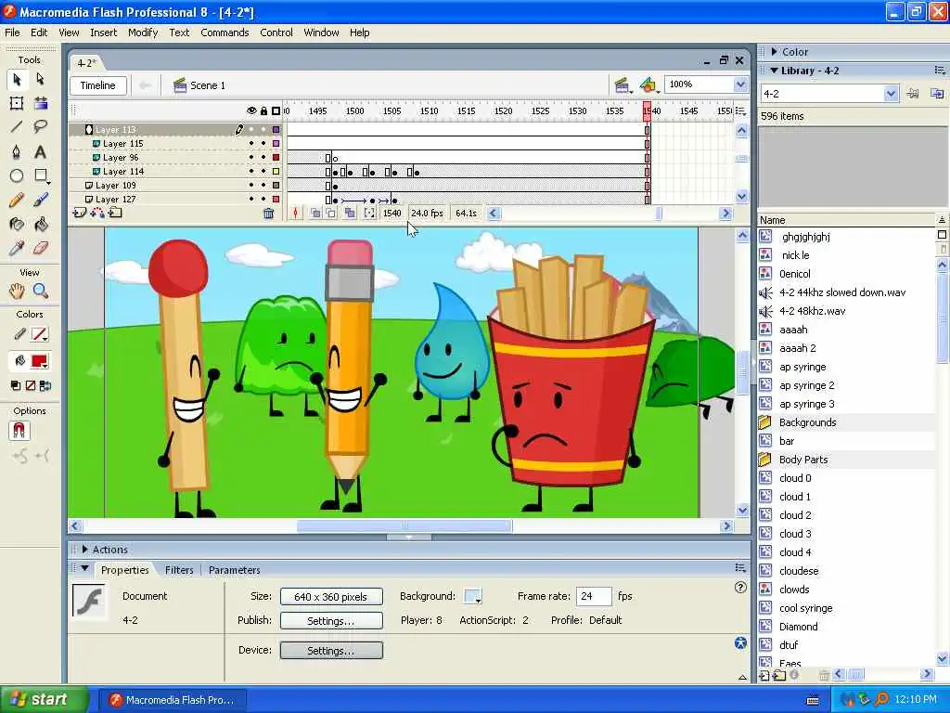The width and height of the screenshot is (950, 713).
Task: Expand the Color panel
Action: click(774, 52)
